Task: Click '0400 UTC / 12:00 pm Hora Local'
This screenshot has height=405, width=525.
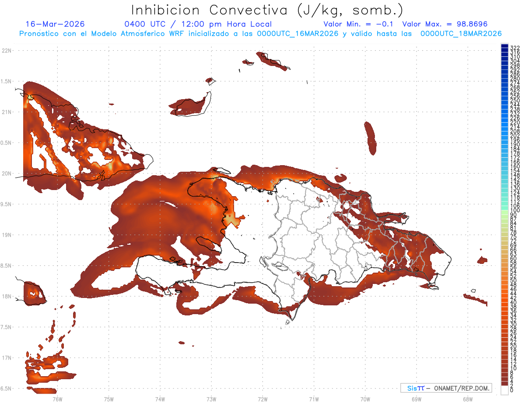Action: click(198, 24)
